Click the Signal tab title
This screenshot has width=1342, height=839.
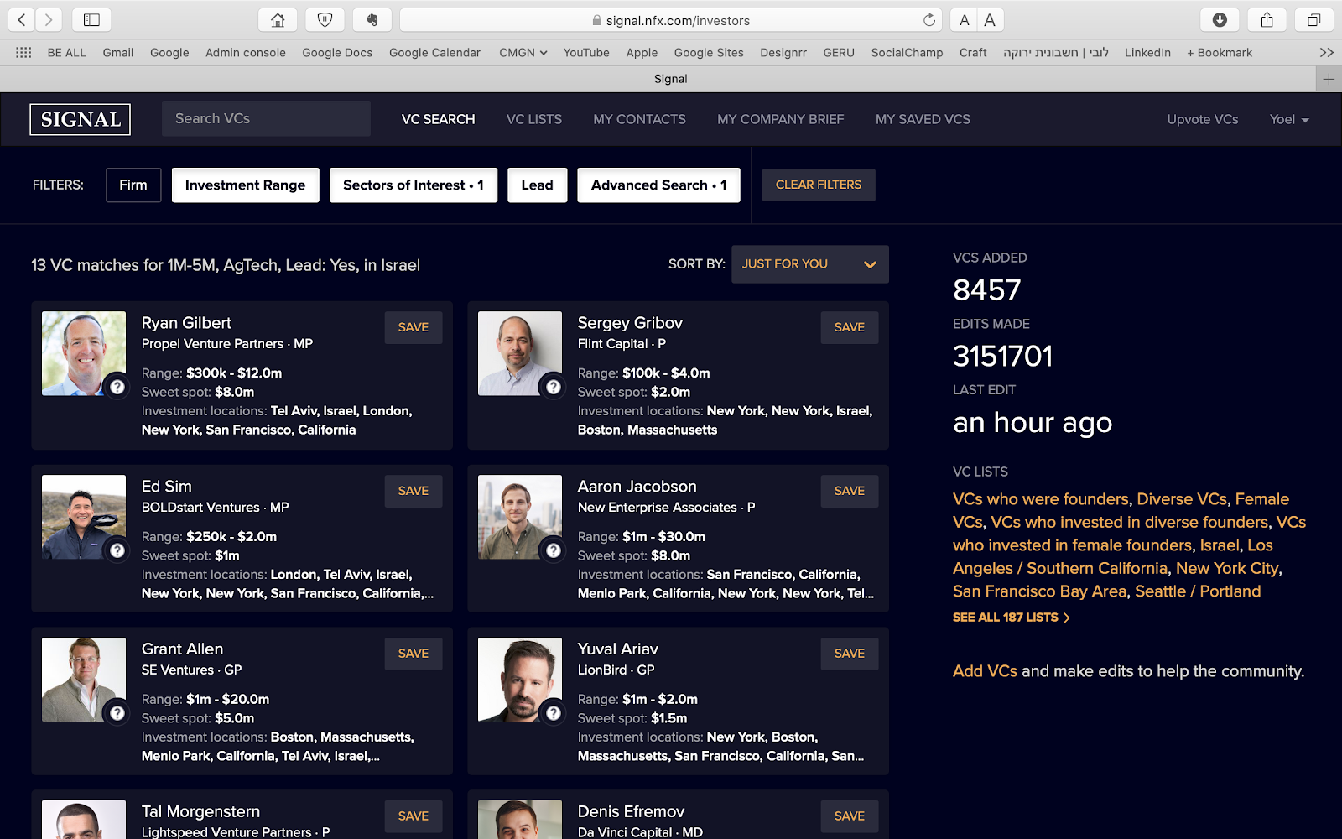tap(670, 79)
